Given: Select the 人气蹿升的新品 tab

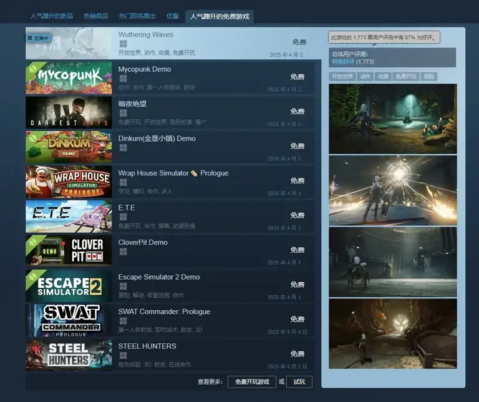Looking at the screenshot, I should coord(52,16).
